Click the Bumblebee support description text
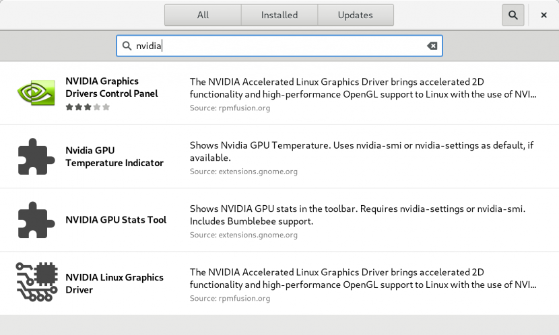559x335 pixels. coord(358,215)
